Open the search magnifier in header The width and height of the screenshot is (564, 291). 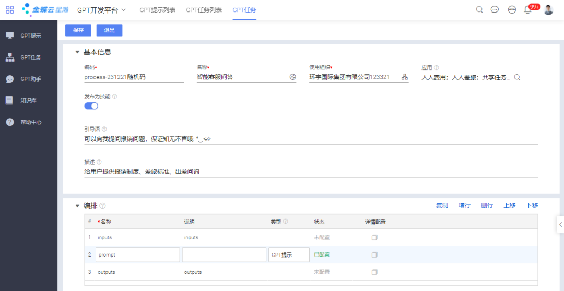pyautogui.click(x=479, y=10)
